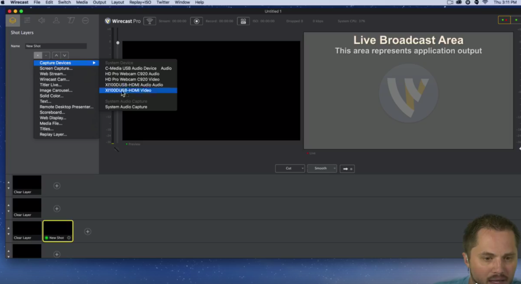Open the Shot Layers stack icon tab
The height and width of the screenshot is (284, 521).
[x=13, y=21]
